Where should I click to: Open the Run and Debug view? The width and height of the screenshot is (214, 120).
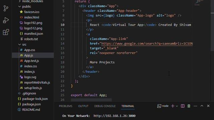(6, 20)
